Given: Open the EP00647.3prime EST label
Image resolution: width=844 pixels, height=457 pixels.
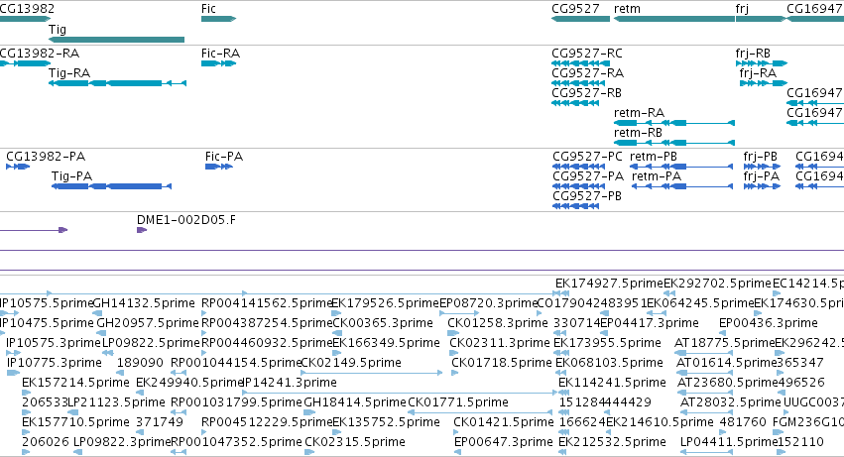Looking at the screenshot, I should pos(504,443).
